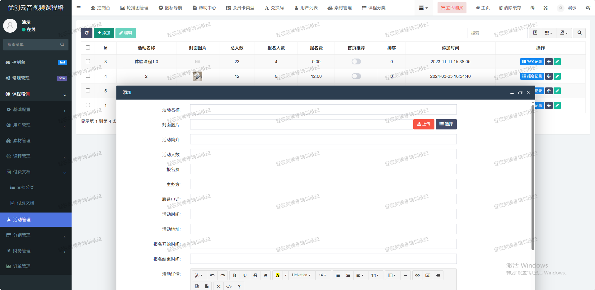Toggle strikethrough in the editor toolbar
The width and height of the screenshot is (595, 290).
(255, 275)
